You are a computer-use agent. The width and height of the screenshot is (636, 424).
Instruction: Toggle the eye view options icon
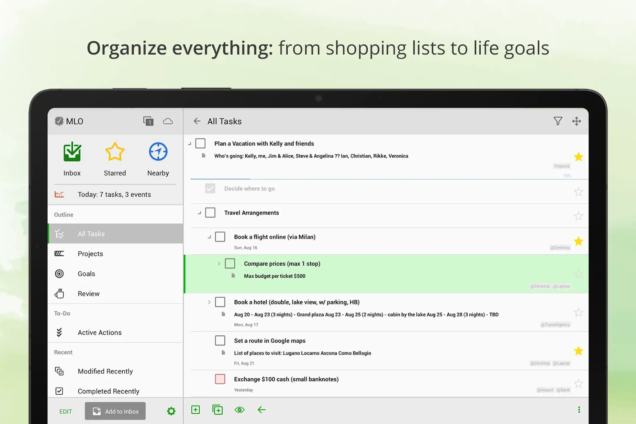(240, 410)
